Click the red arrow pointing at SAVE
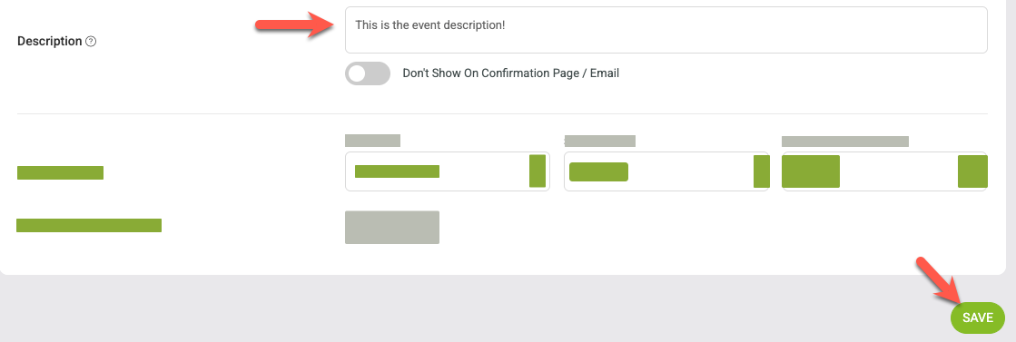Image resolution: width=1016 pixels, height=342 pixels. (940, 280)
